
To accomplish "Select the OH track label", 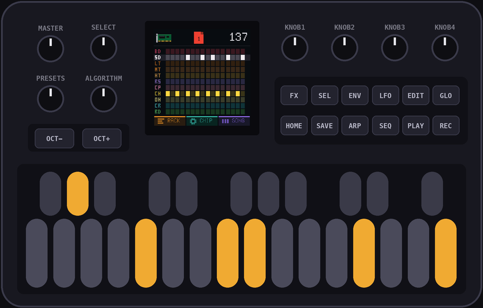I will (x=157, y=100).
